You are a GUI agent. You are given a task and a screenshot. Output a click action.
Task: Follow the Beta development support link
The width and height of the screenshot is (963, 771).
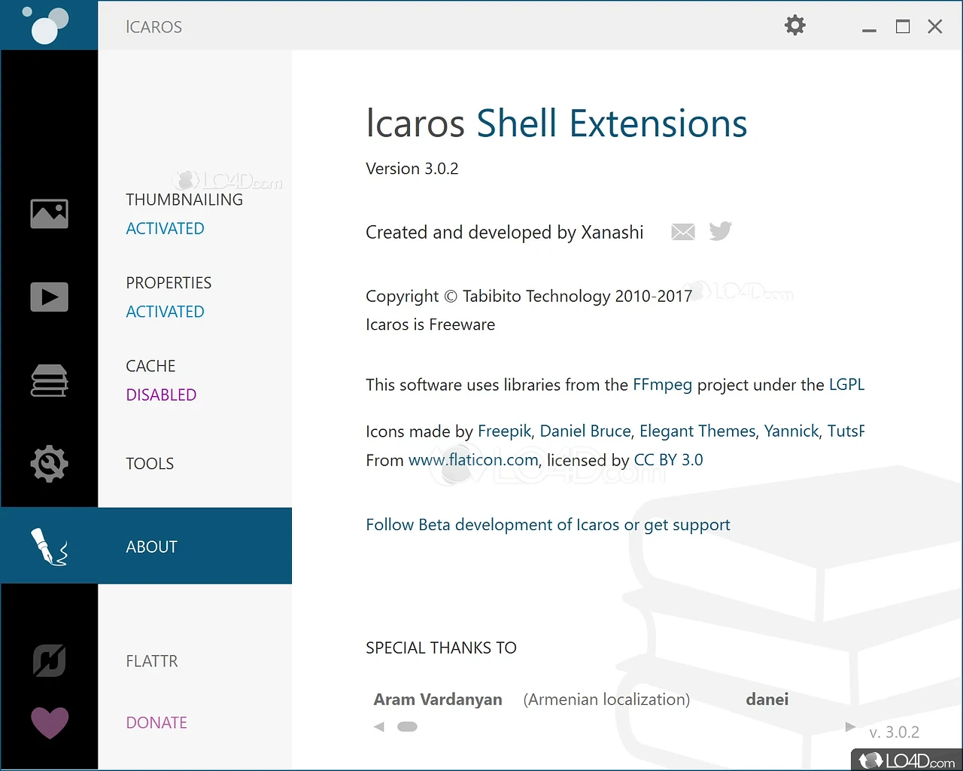(548, 525)
